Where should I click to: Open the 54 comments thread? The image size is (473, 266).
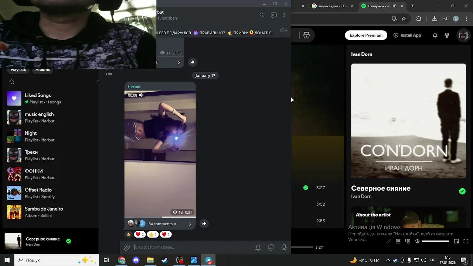(160, 224)
